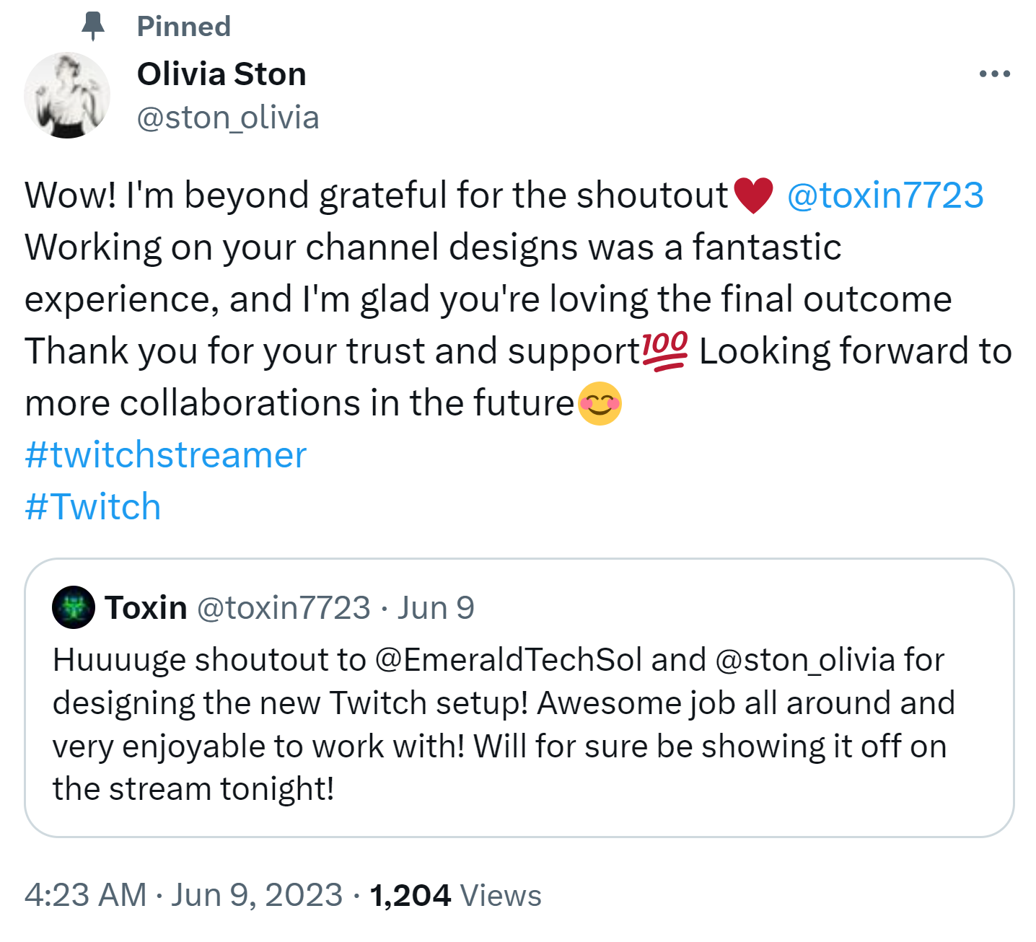This screenshot has width=1036, height=942.
Task: Open Olivia Ston's profile picture
Action: (x=67, y=95)
